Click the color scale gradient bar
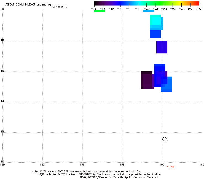204x179 pixels. [147, 3]
